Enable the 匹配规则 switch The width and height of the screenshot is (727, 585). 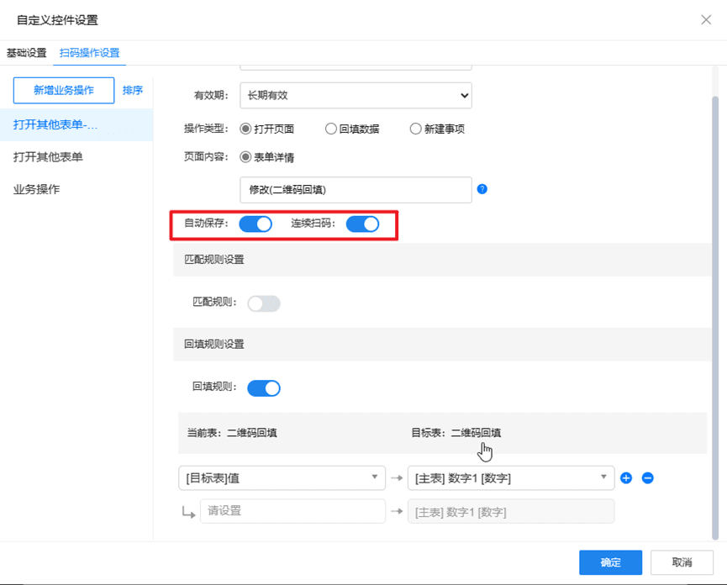[264, 303]
